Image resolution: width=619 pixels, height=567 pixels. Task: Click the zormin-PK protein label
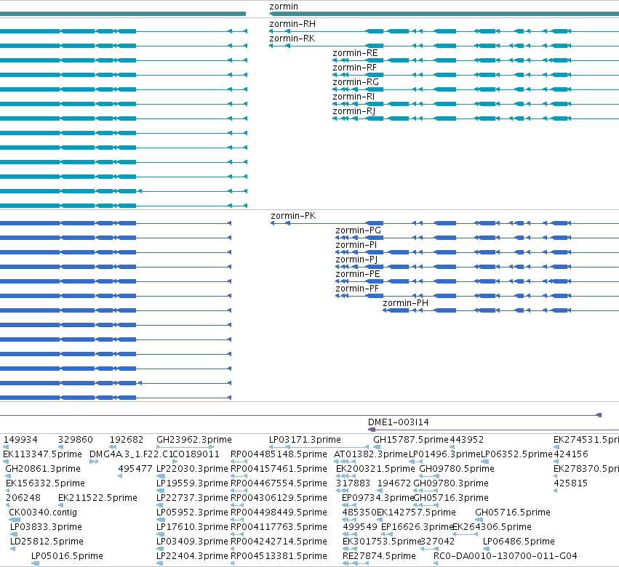click(x=293, y=216)
